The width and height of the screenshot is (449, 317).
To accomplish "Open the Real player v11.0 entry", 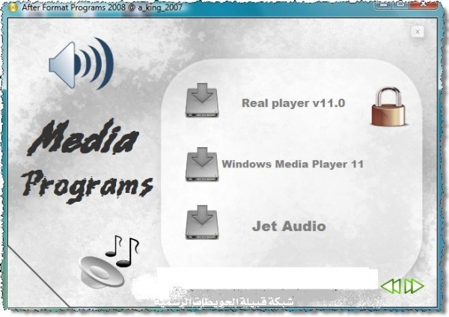I will [293, 103].
